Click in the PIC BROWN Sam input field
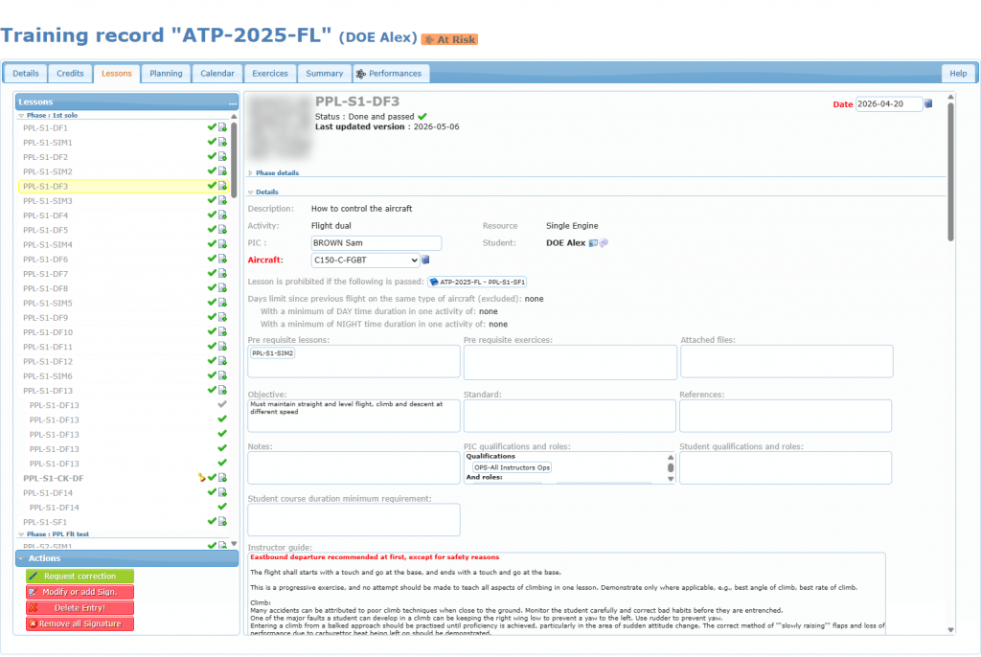 point(376,242)
